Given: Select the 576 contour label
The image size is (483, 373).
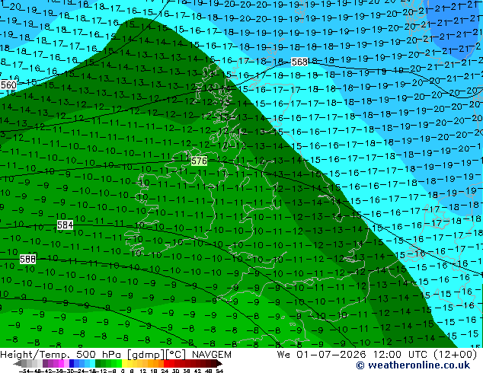Looking at the screenshot, I should pos(199,161).
